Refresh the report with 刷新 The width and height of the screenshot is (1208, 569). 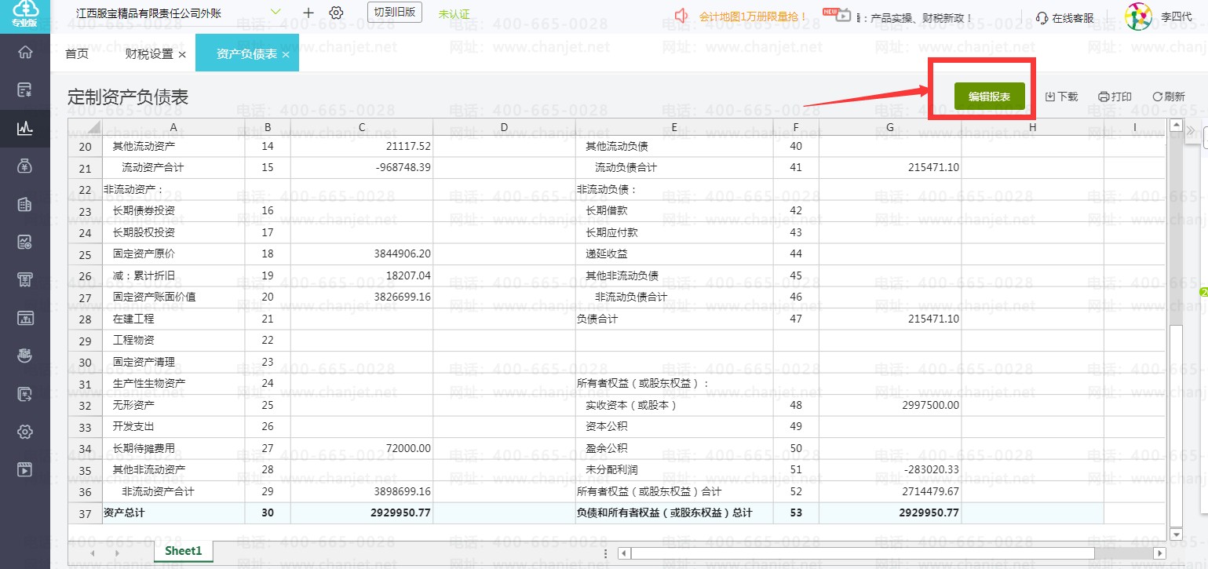pos(1169,97)
